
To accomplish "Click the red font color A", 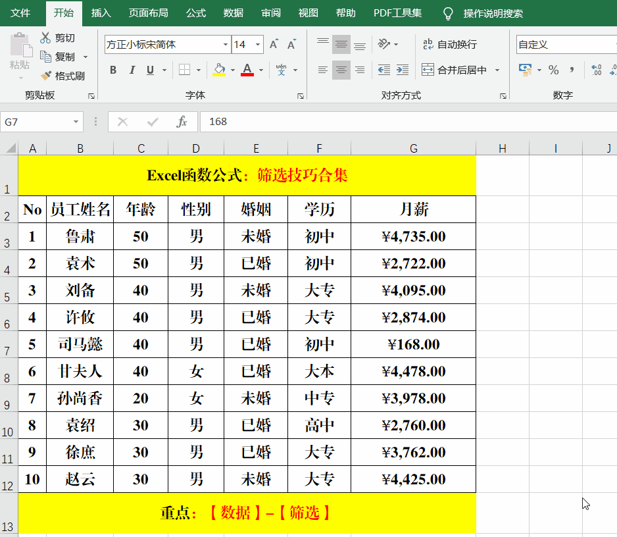I will (247, 70).
